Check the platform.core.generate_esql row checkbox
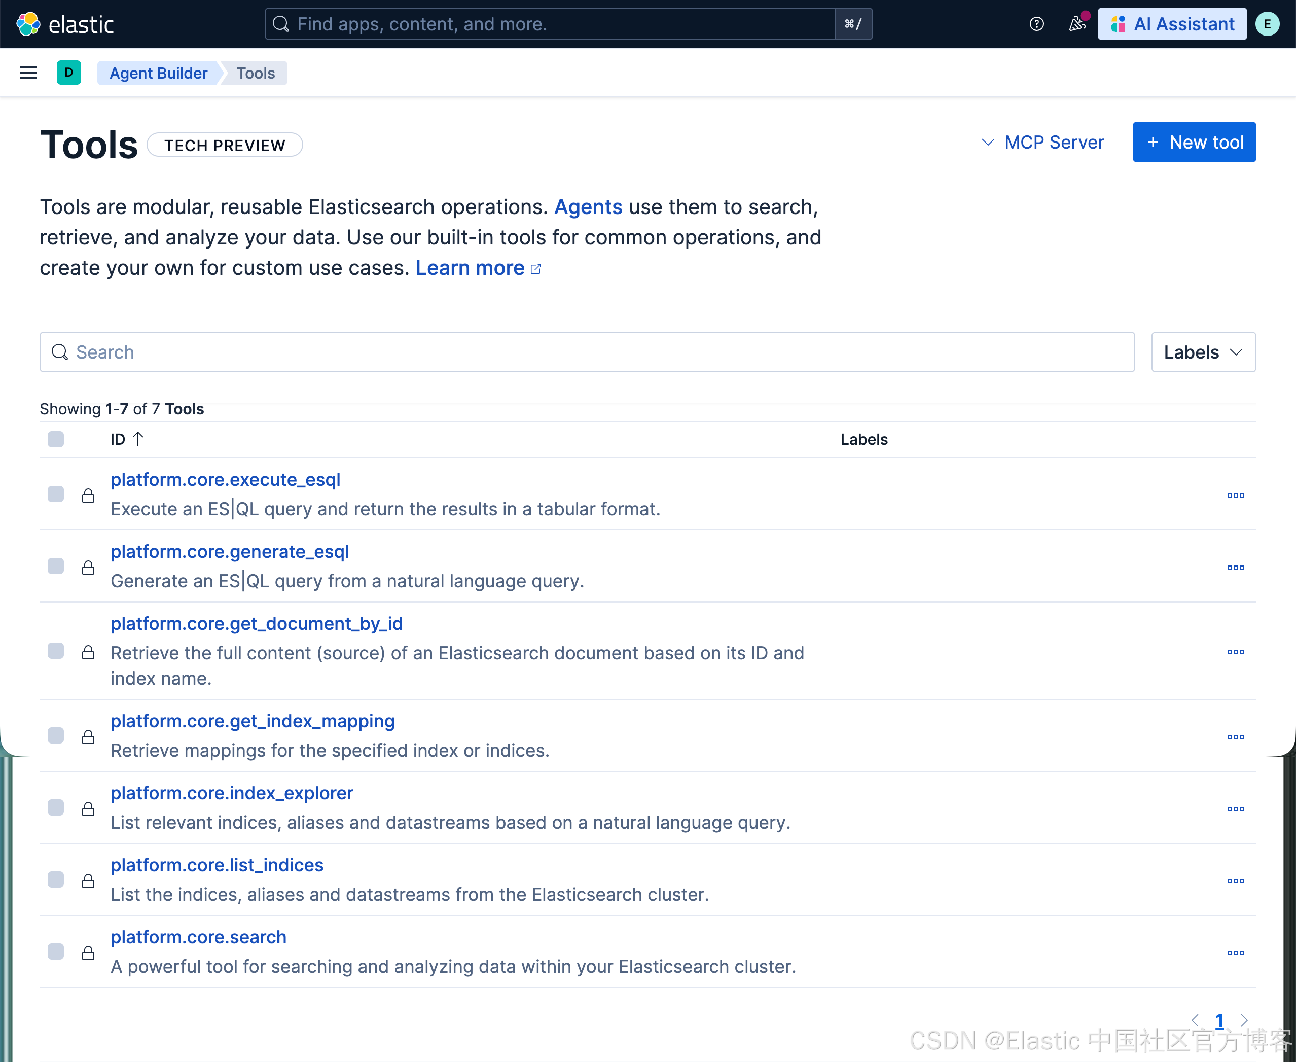The height and width of the screenshot is (1062, 1296). (56, 567)
